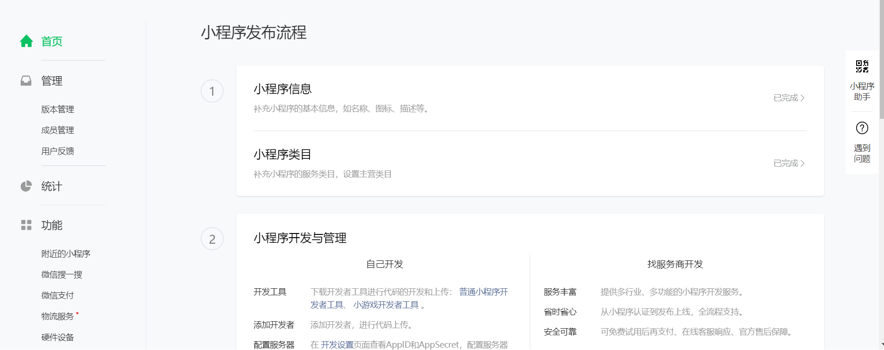The width and height of the screenshot is (884, 350).
Task: Open 附近的小程序 in the sidebar
Action: (65, 254)
